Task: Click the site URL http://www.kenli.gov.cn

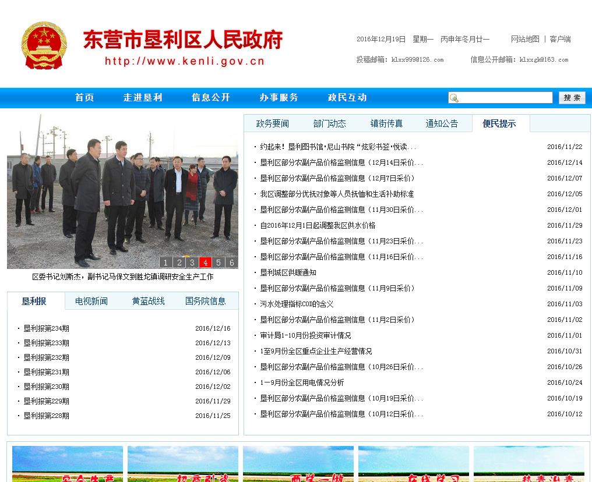Action: coord(185,61)
